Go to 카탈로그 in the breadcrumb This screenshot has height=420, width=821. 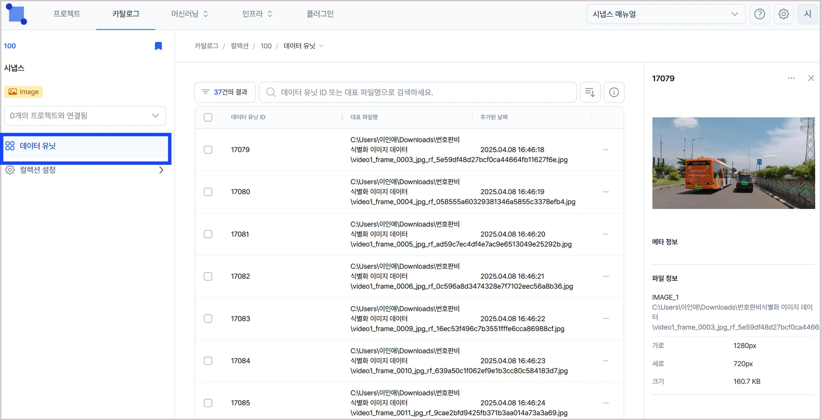tap(206, 46)
